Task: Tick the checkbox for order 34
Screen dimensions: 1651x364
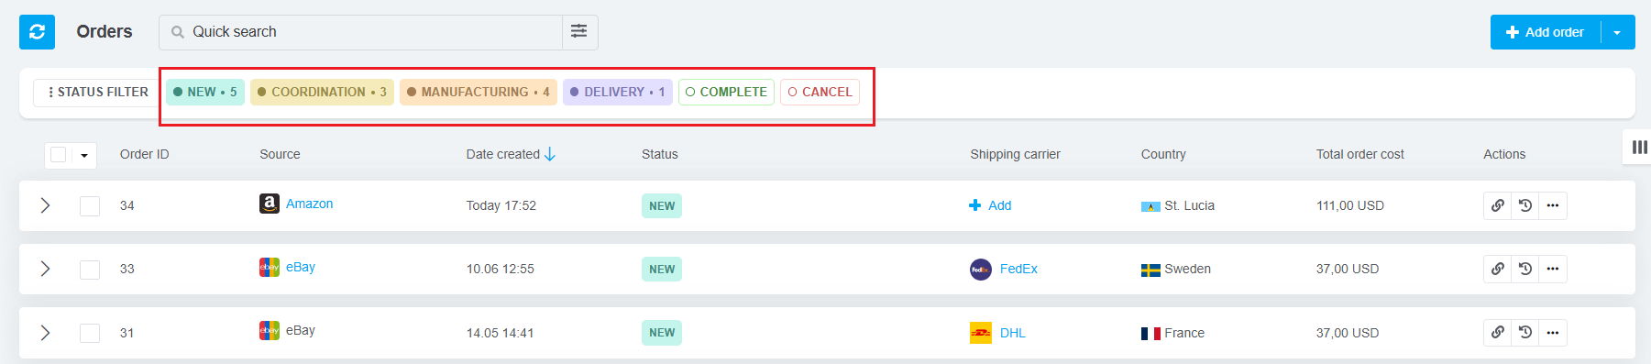Action: pos(90,205)
